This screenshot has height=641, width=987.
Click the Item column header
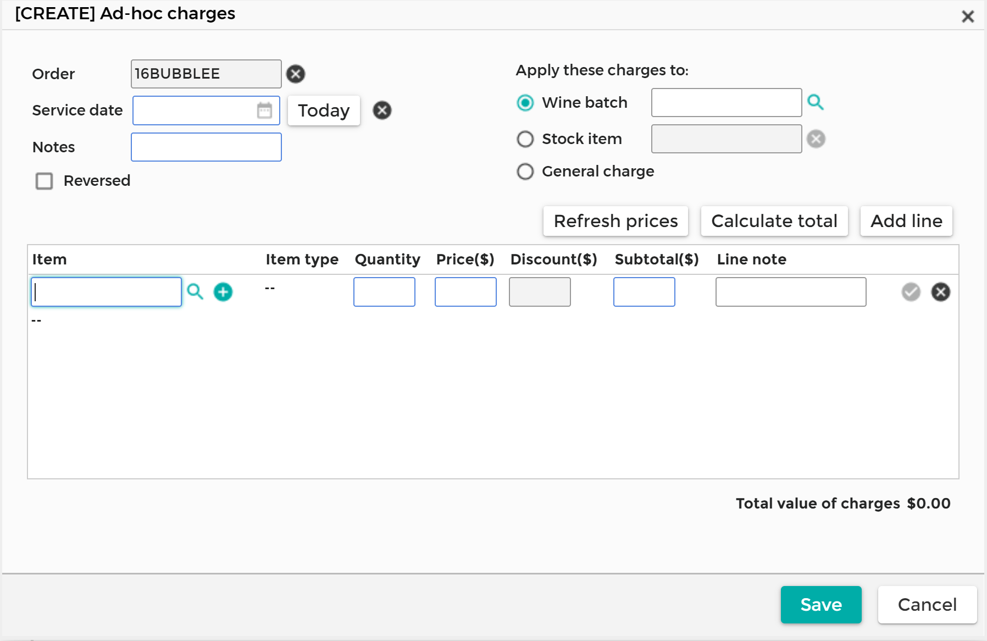[x=49, y=259]
